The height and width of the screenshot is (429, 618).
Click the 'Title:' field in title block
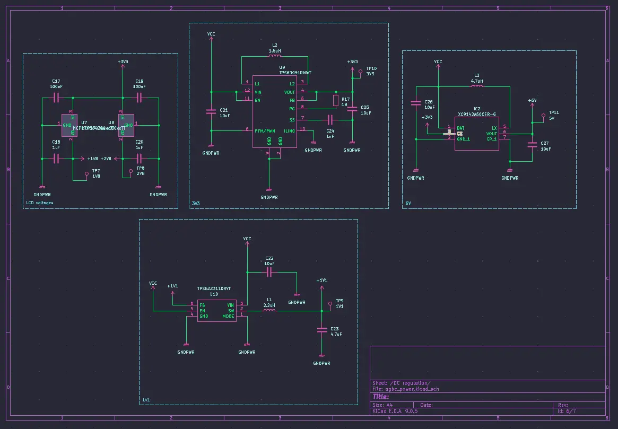tap(381, 397)
